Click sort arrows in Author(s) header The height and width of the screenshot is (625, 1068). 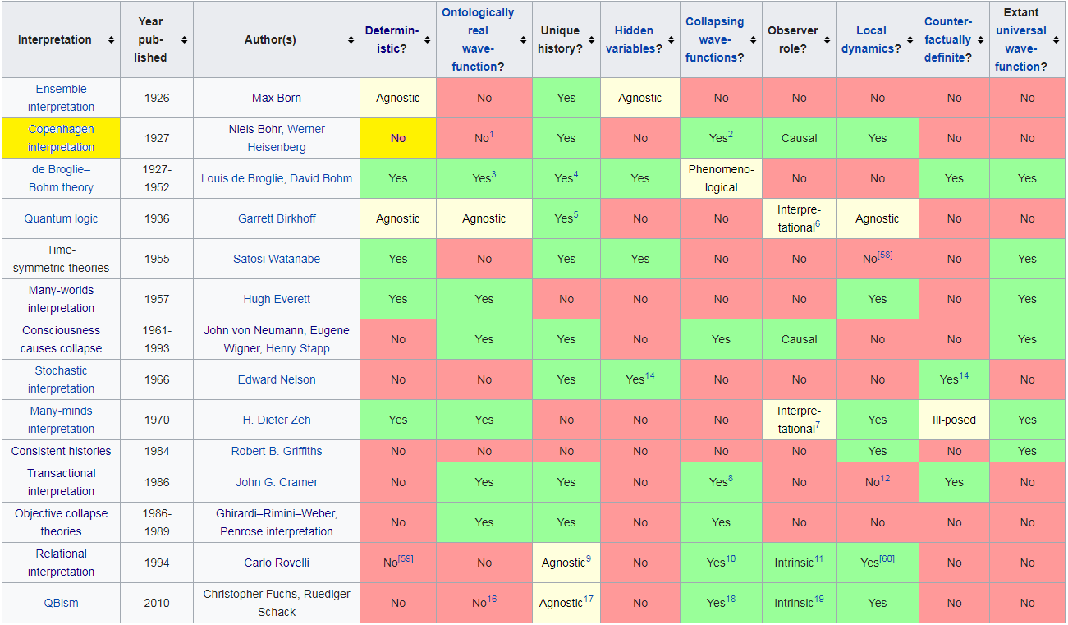tap(351, 40)
